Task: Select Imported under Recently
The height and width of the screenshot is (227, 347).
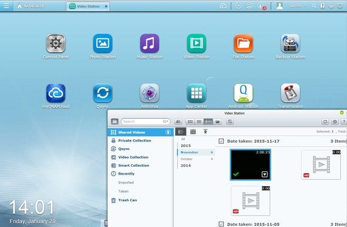Action: coord(126,183)
